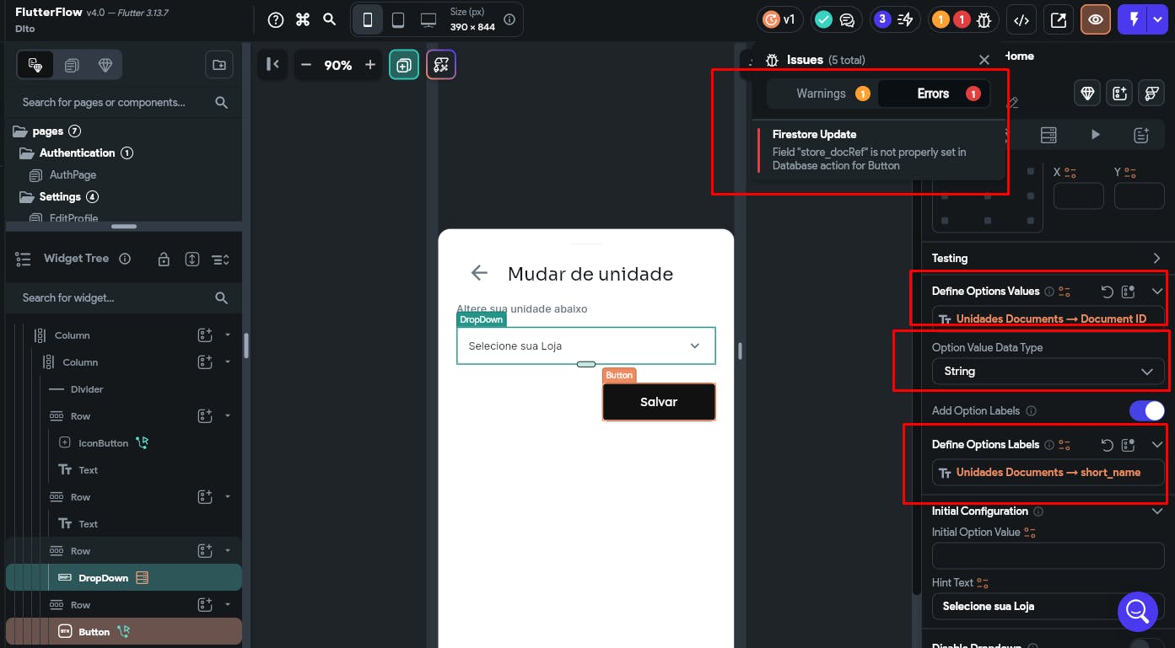Switch to the Warnings tab
The image size is (1175, 648).
coord(822,94)
